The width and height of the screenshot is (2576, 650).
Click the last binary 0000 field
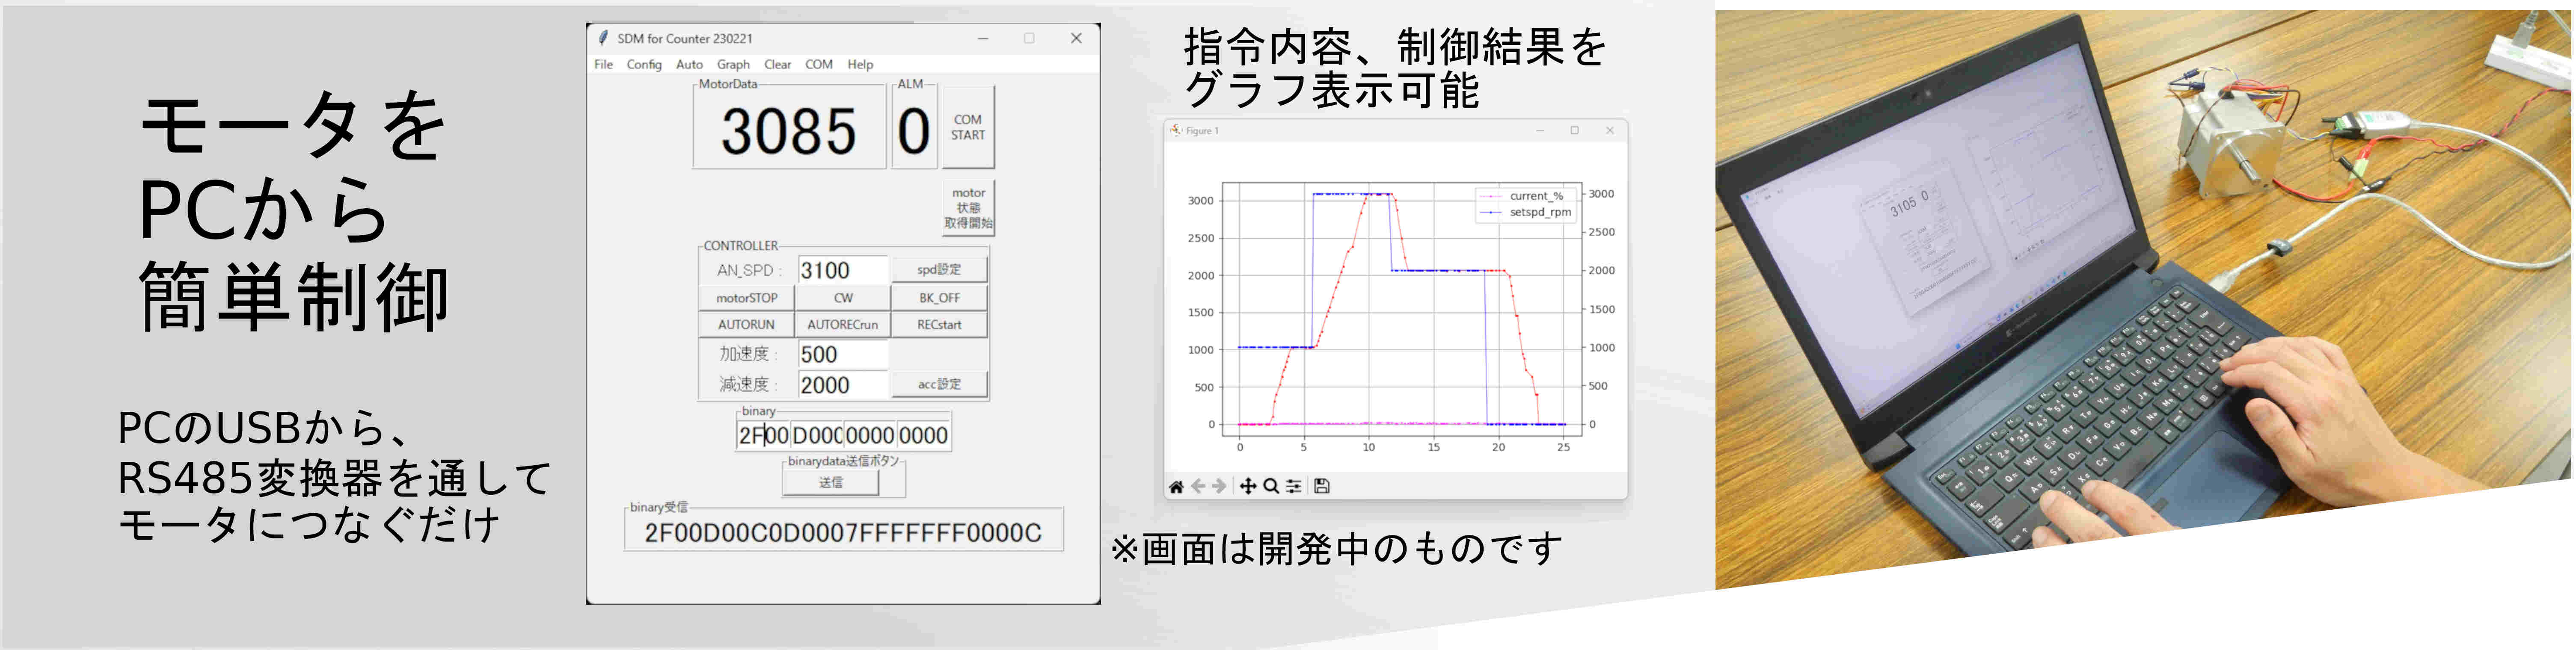pyautogui.click(x=923, y=435)
